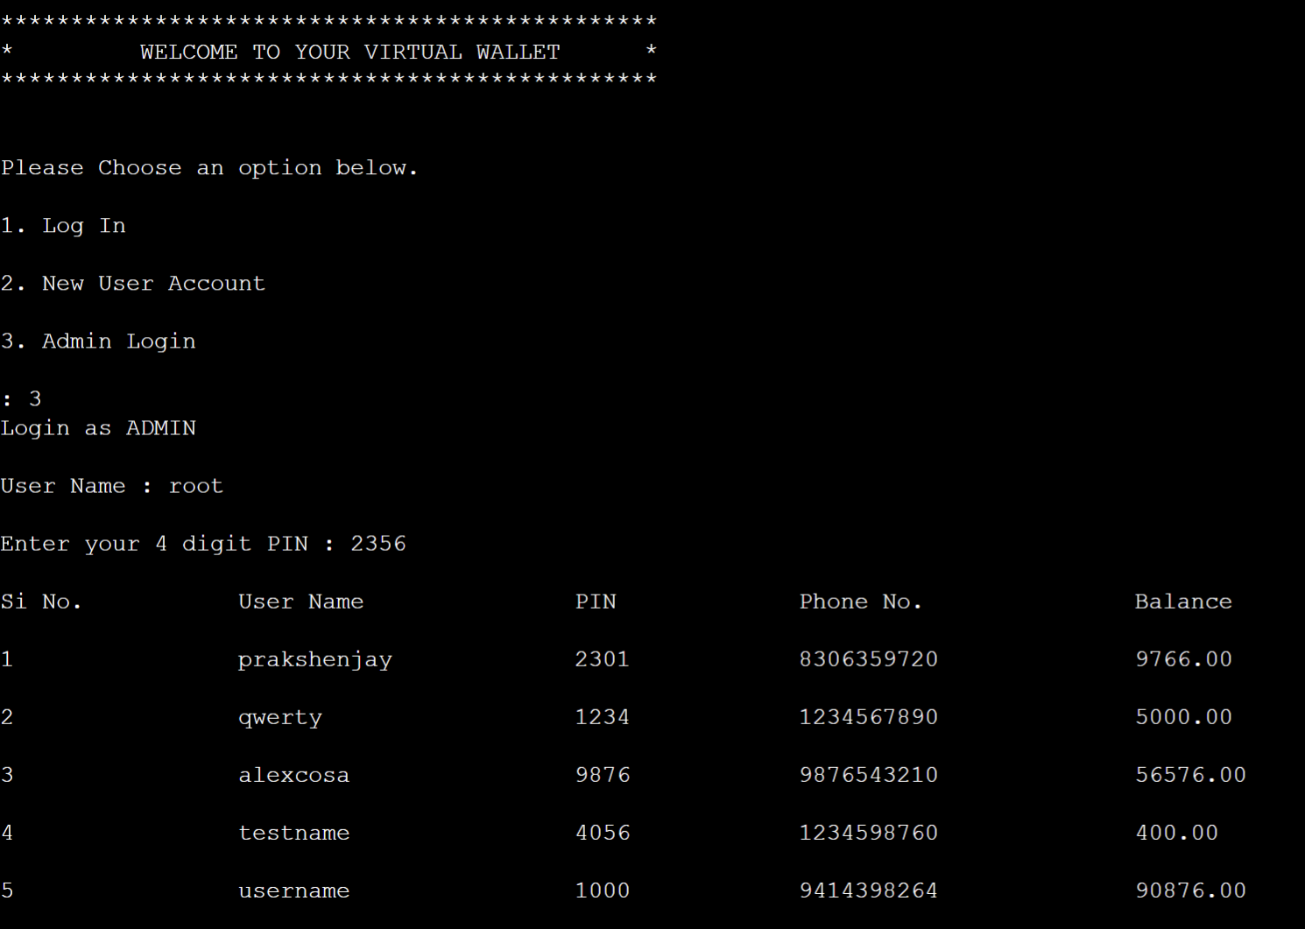This screenshot has height=929, width=1305.
Task: Select 'username' entry in row 5
Action: (294, 890)
